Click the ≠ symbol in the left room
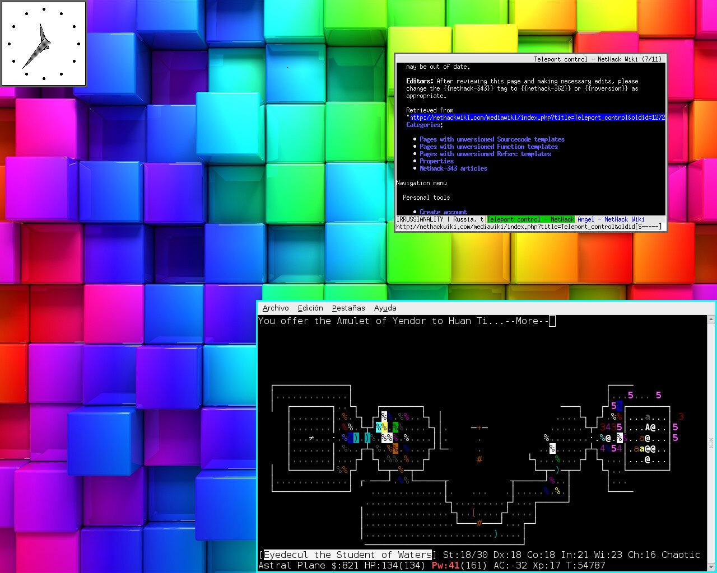The width and height of the screenshot is (717, 573). tap(311, 438)
